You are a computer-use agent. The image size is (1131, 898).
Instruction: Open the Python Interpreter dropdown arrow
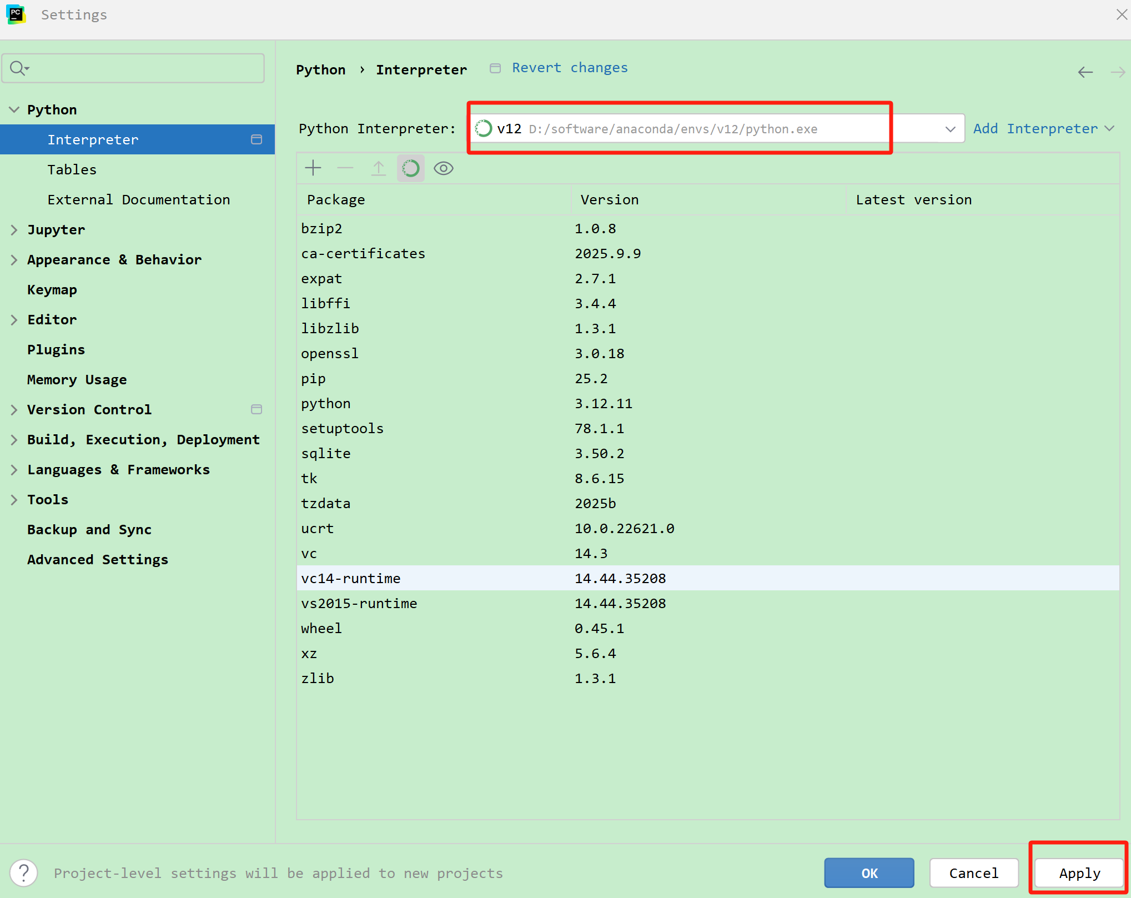pos(950,129)
